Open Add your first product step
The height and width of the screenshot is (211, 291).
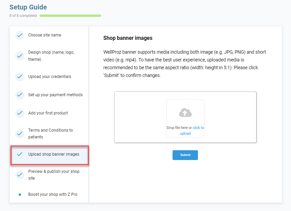47,113
